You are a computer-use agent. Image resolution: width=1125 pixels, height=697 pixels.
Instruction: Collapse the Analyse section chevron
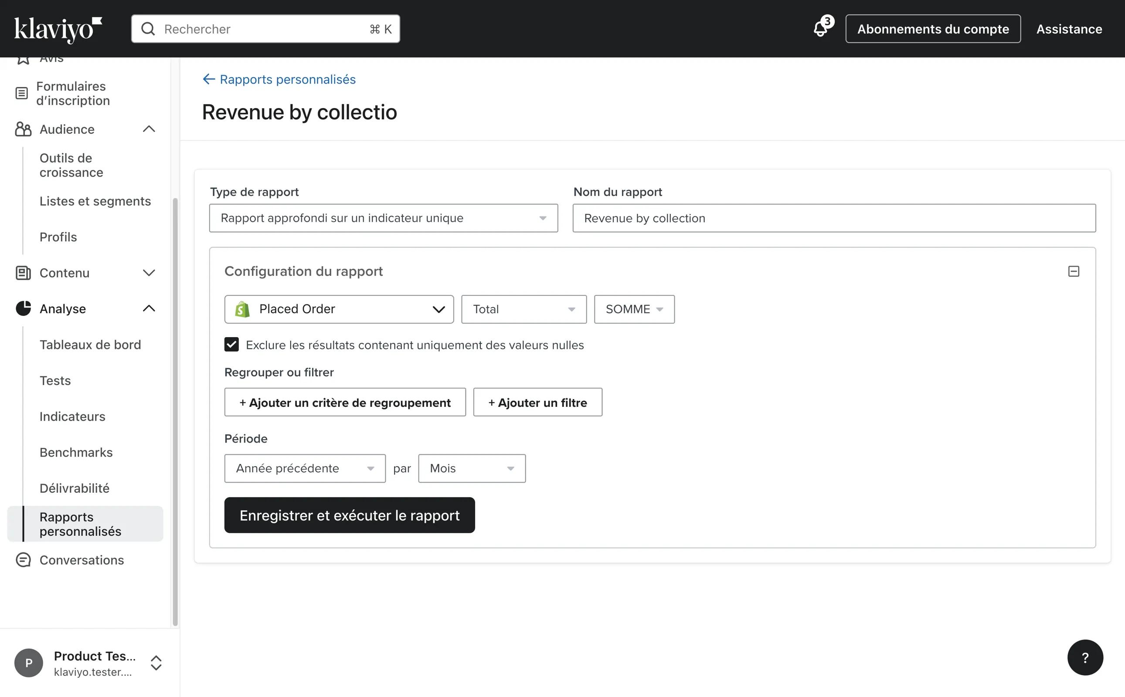(149, 308)
